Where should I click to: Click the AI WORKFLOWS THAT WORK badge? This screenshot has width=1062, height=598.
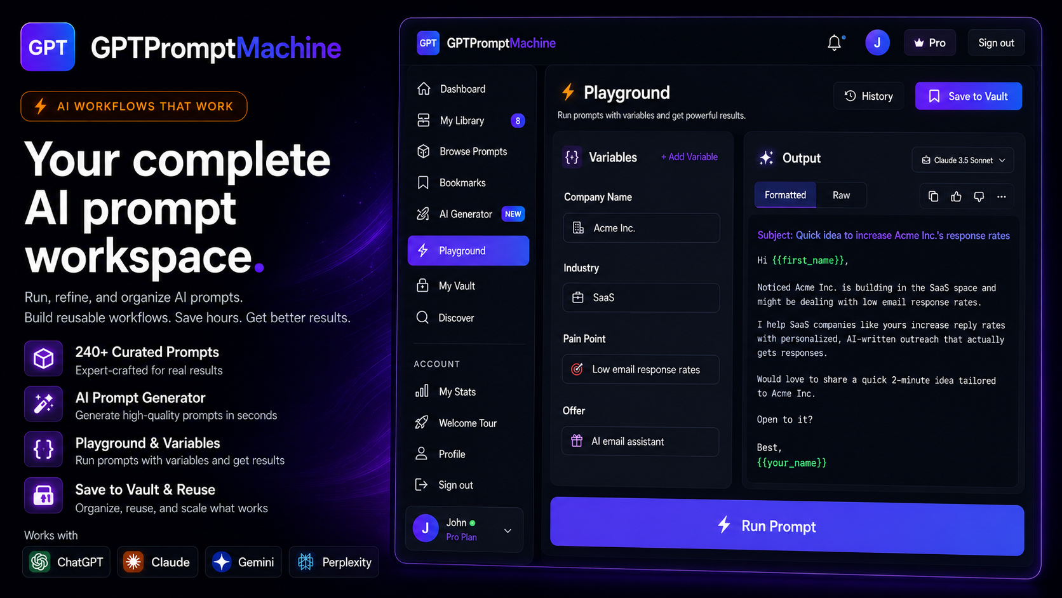[134, 106]
